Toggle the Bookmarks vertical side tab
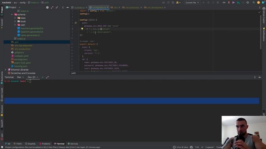 2,77
